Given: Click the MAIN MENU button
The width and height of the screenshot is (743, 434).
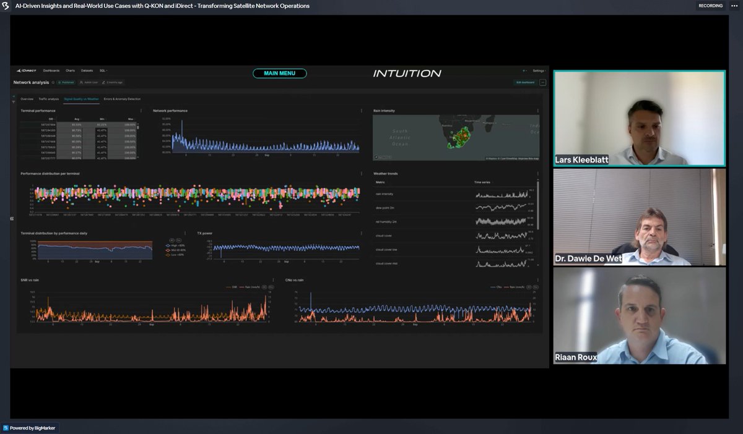Looking at the screenshot, I should click(279, 74).
